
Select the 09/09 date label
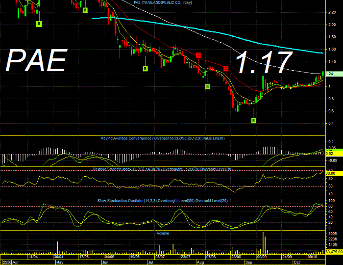[262, 257]
